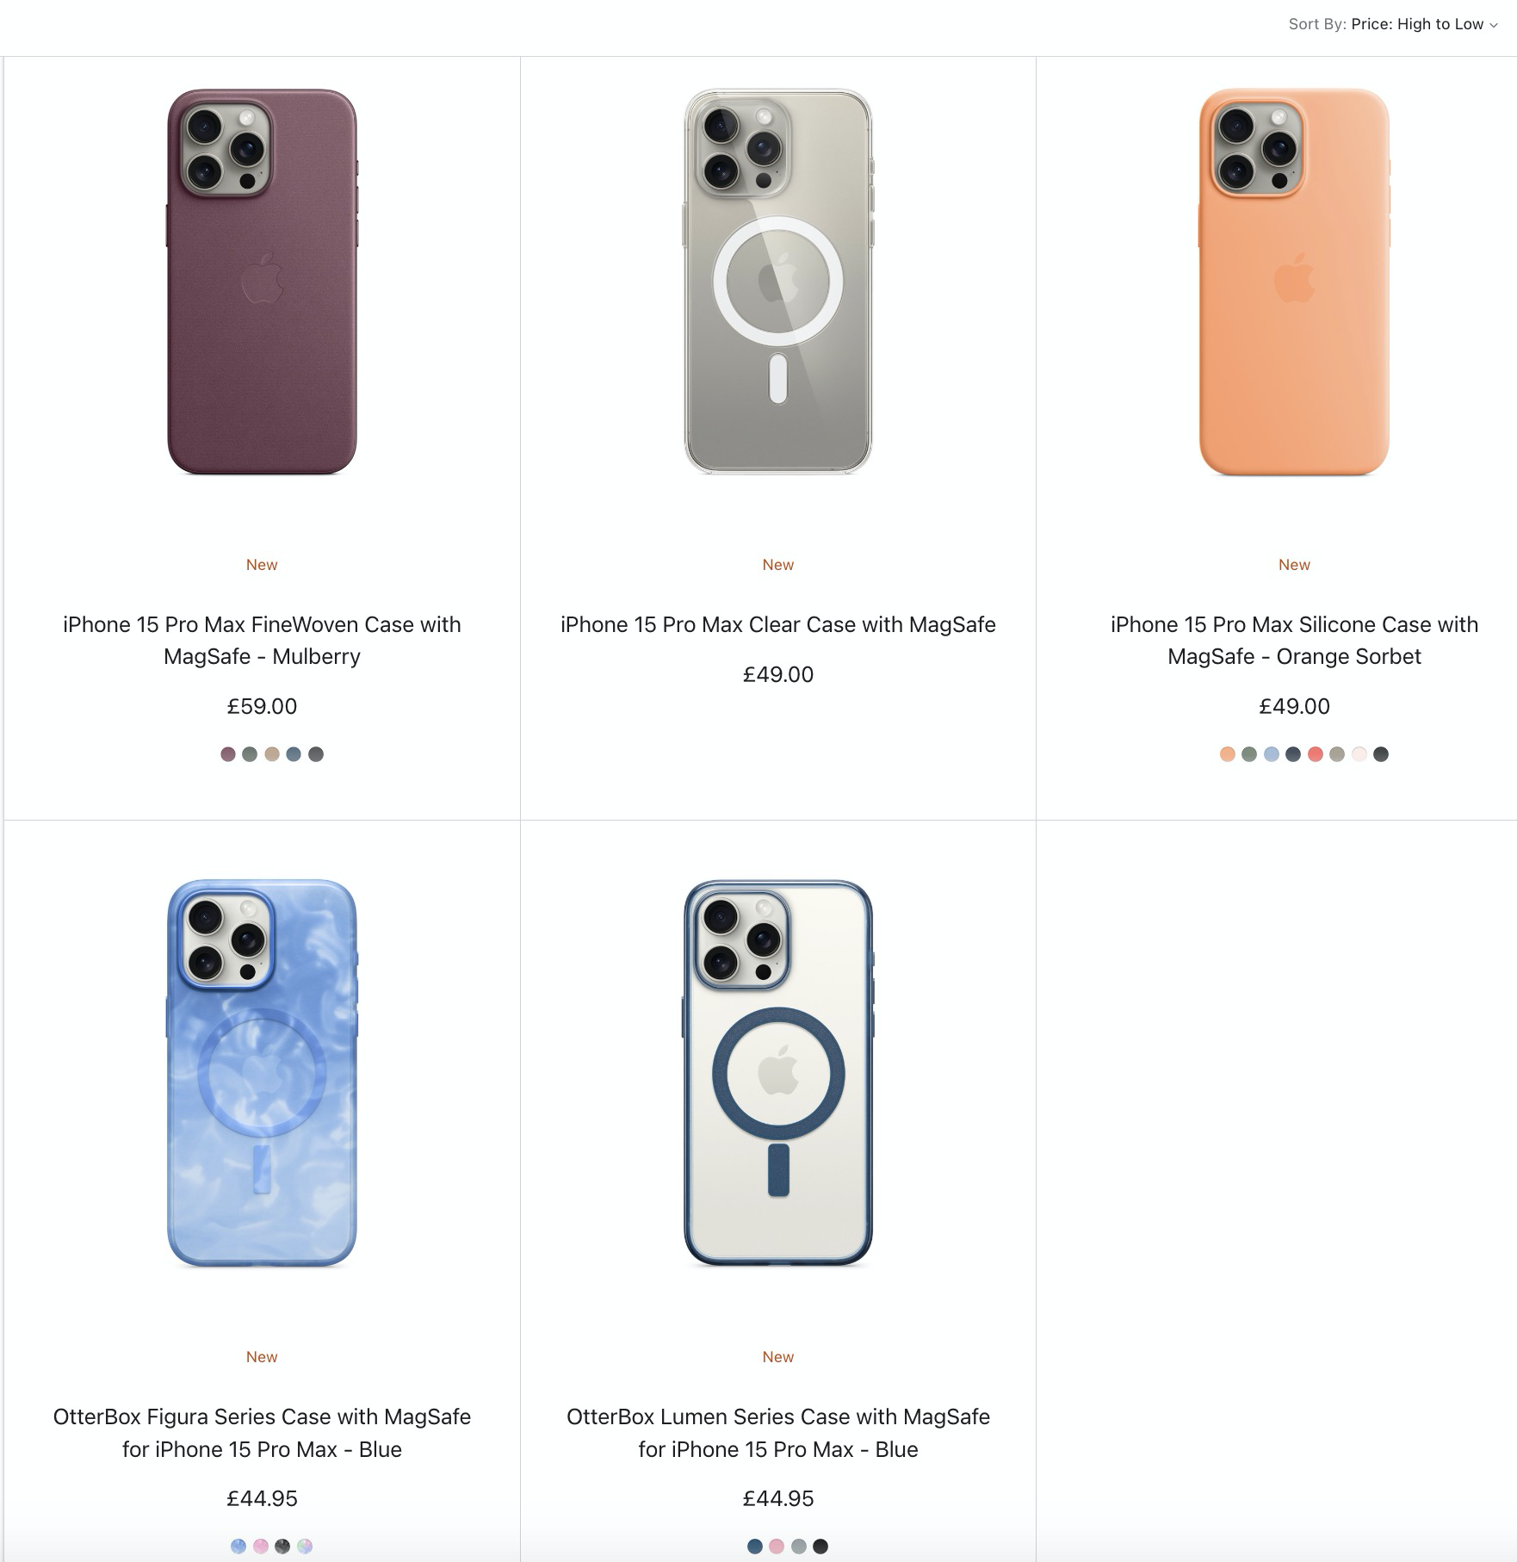Click the Orange Sorbet silicone case image
Image resolution: width=1517 pixels, height=1562 pixels.
1294,282
